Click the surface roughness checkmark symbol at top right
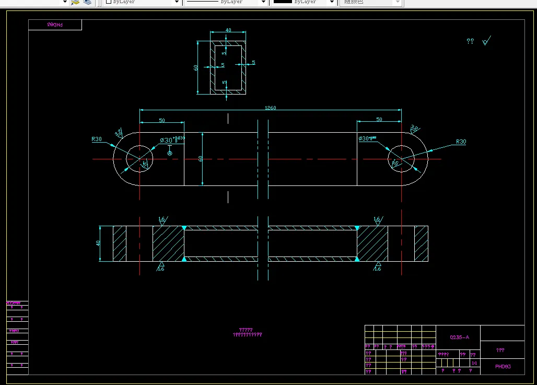The height and width of the screenshot is (385, 537). point(486,40)
